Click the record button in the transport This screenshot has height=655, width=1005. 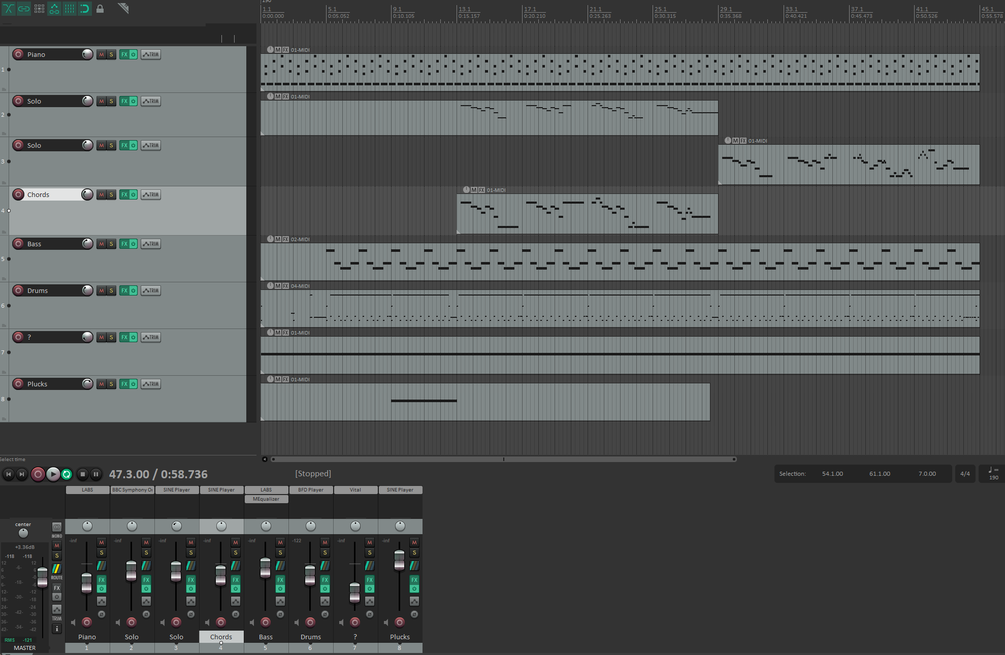[x=38, y=474]
